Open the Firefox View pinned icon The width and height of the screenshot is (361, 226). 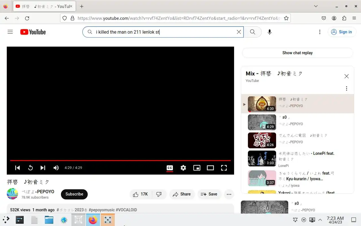(5, 6)
